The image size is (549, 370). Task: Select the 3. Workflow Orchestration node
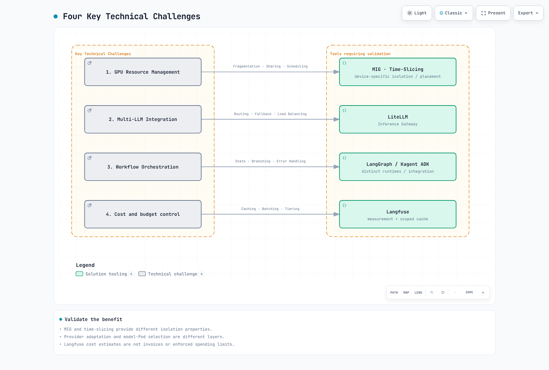pos(143,167)
